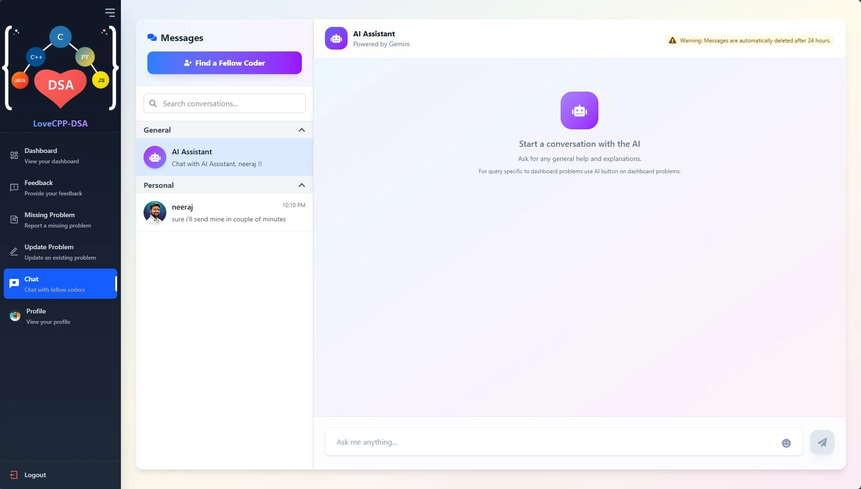Collapse the General conversations section

coord(302,130)
